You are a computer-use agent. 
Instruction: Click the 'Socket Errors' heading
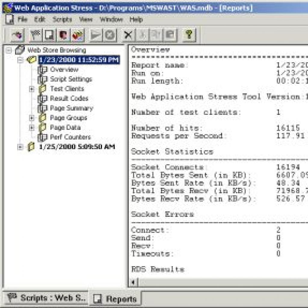(x=162, y=214)
